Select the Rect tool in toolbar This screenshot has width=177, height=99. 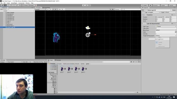point(14,5)
